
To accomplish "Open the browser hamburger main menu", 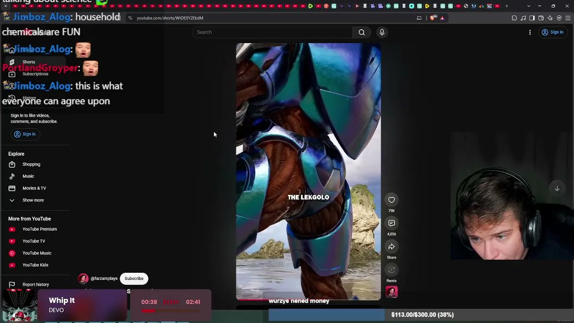I will pos(568,18).
